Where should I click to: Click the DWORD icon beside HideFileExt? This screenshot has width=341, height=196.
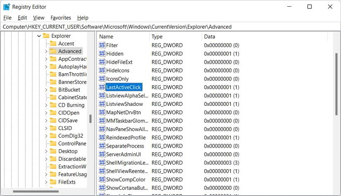pyautogui.click(x=102, y=62)
